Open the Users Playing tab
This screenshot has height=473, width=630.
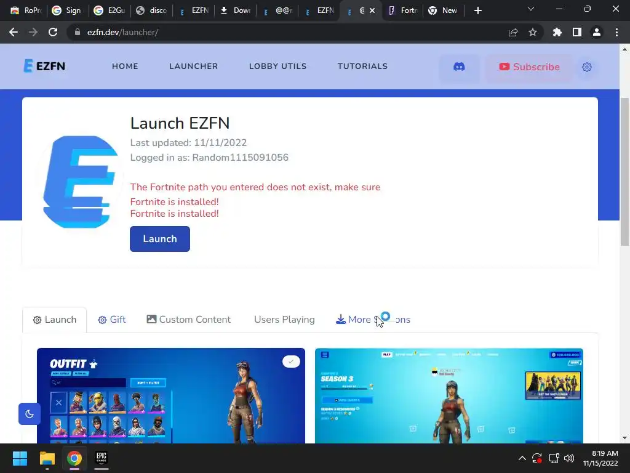point(284,320)
